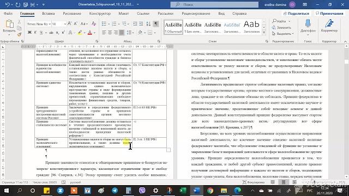349x196 pixels.
Task: Open Windows Settings gear in taskbar
Action: pyautogui.click(x=155, y=191)
